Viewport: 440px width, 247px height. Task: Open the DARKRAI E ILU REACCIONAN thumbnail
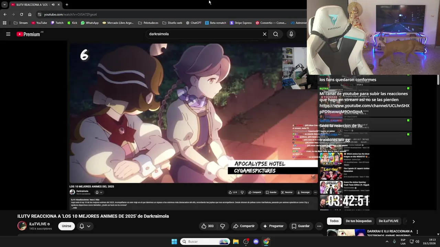346,233
